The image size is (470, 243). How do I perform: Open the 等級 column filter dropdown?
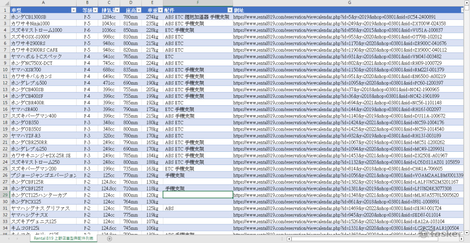pos(96,10)
